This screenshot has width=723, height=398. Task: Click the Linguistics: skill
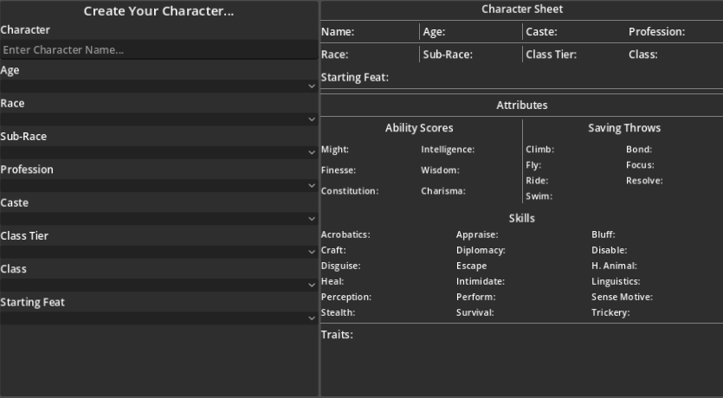tap(616, 281)
